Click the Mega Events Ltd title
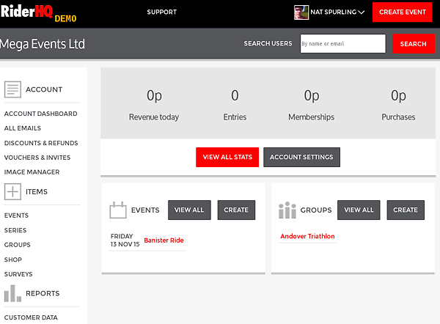Screen dimensions: 440x324 point(43,44)
